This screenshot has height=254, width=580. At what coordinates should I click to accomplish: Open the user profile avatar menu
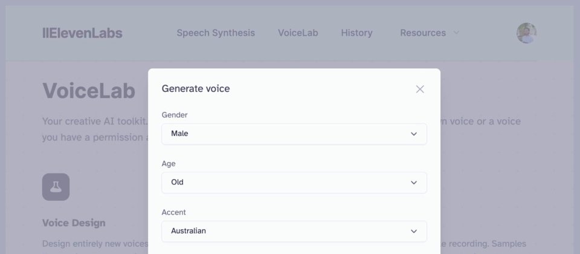coord(526,33)
